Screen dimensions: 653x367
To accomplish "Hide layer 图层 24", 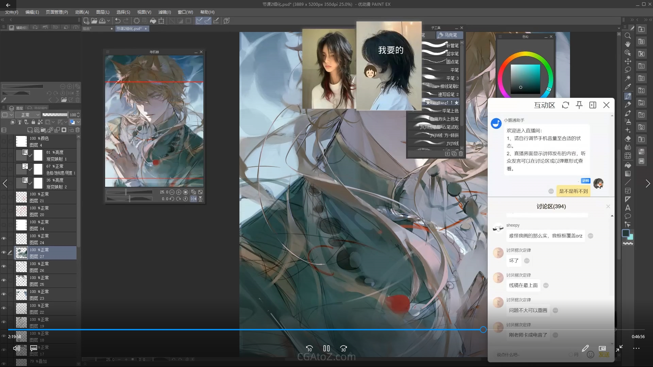I will [x=4, y=239].
